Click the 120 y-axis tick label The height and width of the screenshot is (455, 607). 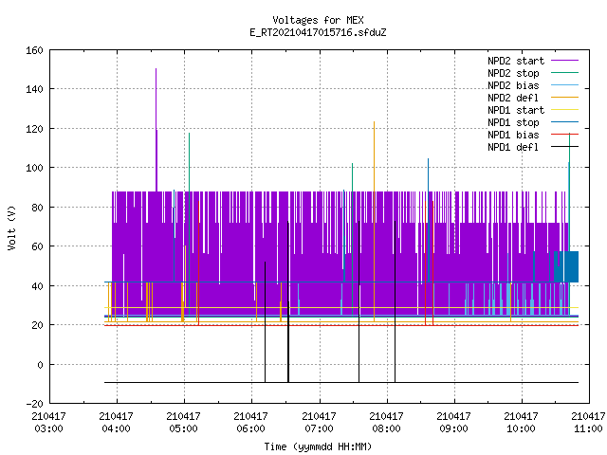tap(34, 129)
